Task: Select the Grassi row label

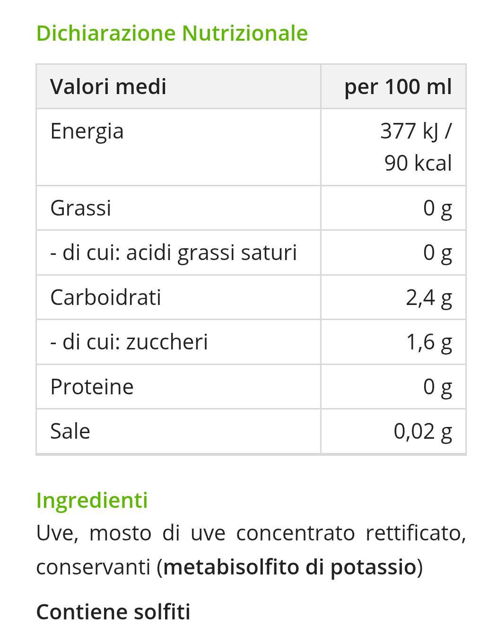Action: coord(81,208)
